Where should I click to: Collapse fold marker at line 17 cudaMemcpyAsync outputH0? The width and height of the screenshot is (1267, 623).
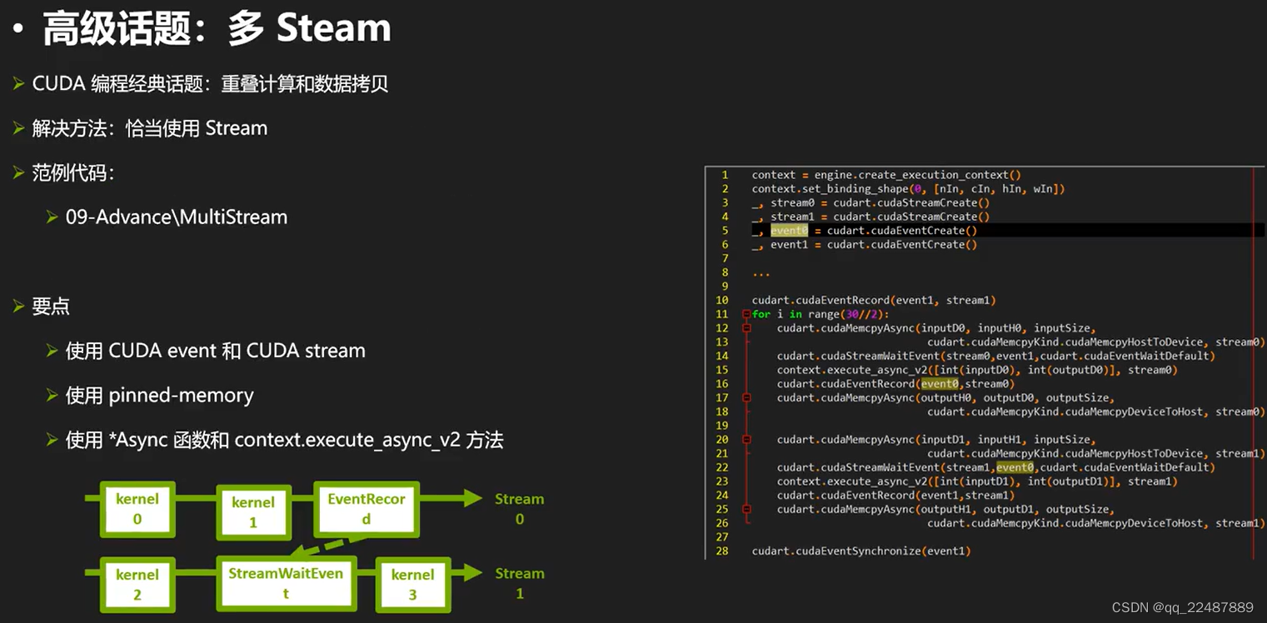(x=747, y=398)
